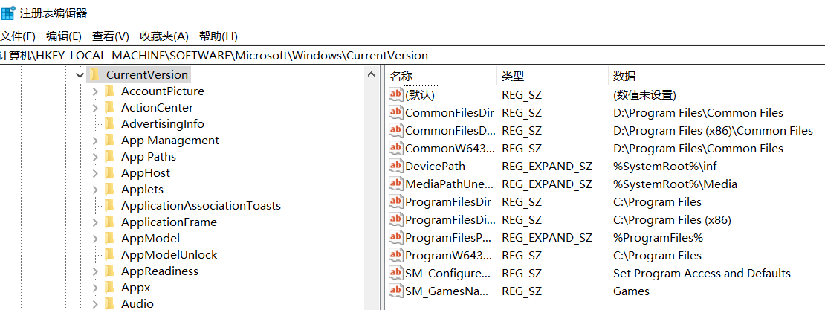Click REG_EXPAND_SZ type of DevicePath row
Image resolution: width=825 pixels, height=310 pixels.
547,167
